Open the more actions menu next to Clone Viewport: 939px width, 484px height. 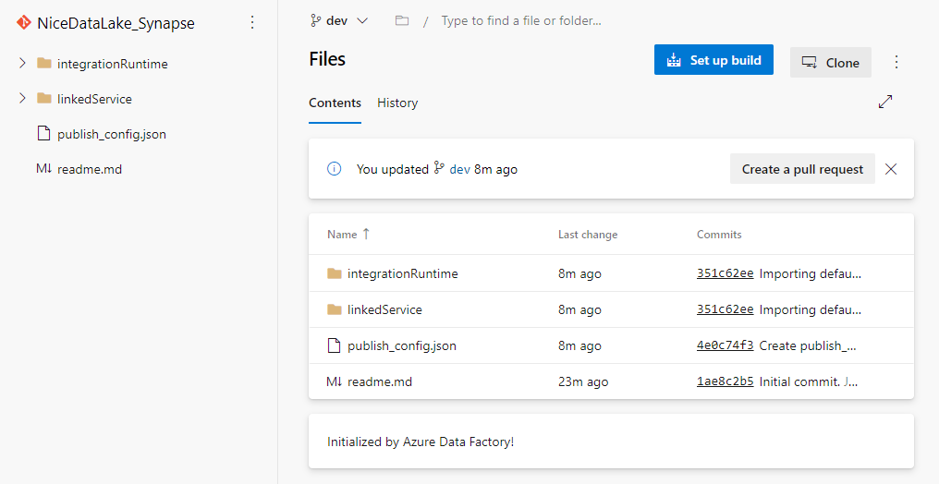click(x=896, y=62)
